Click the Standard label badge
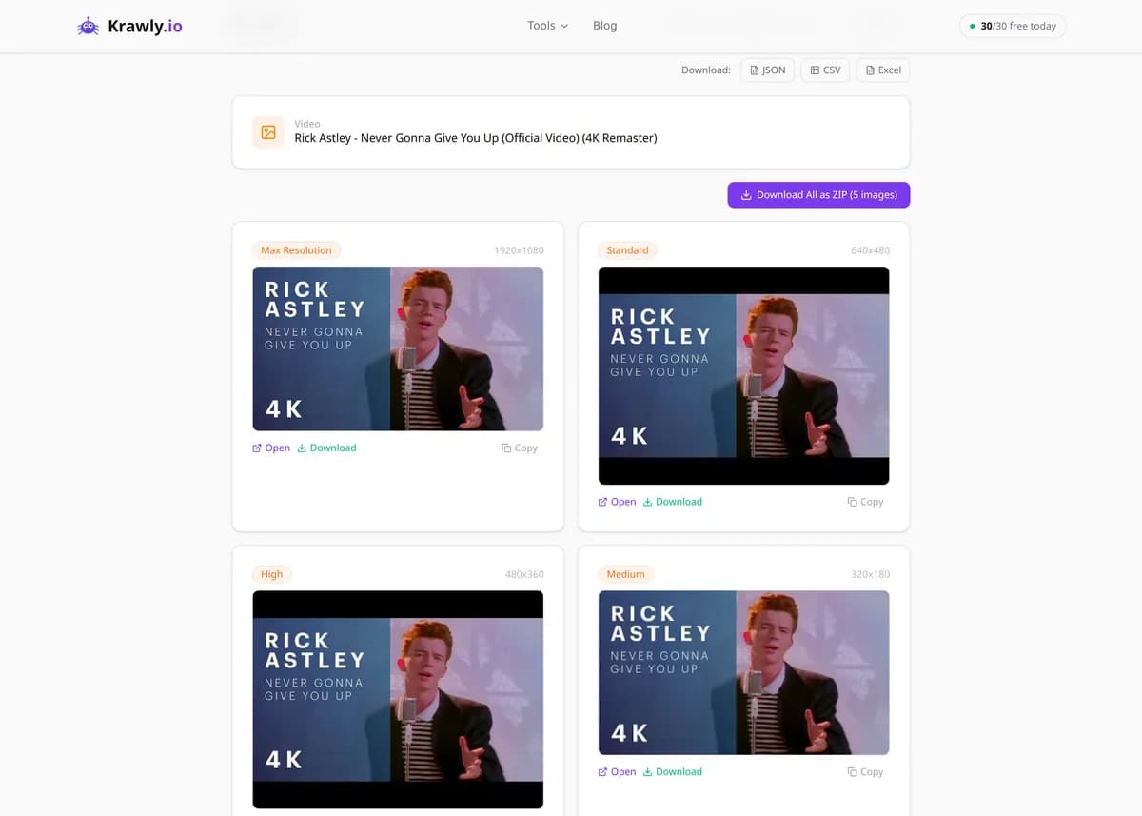This screenshot has height=816, width=1142. (x=627, y=250)
